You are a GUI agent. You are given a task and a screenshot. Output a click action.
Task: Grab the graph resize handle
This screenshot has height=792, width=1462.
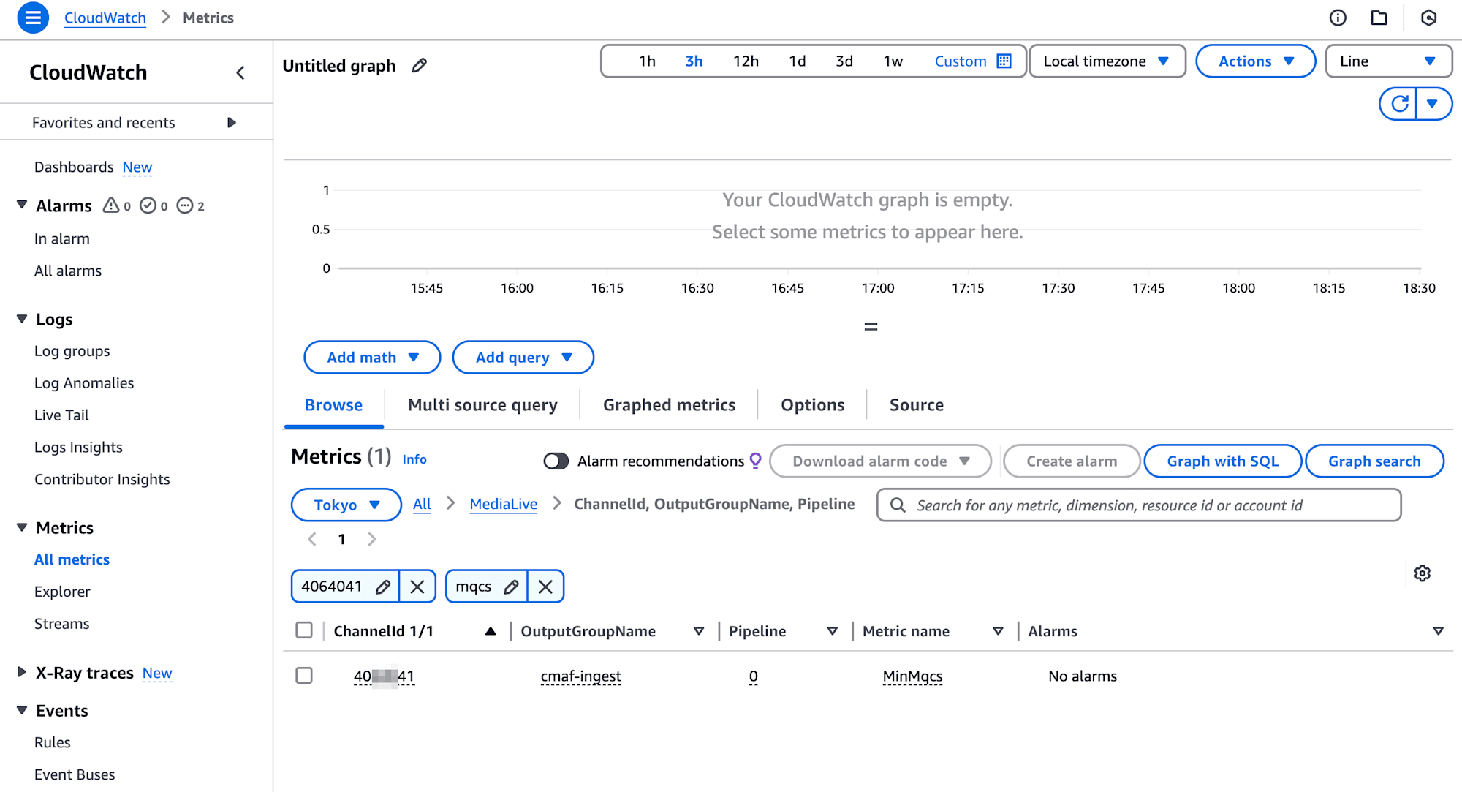(871, 327)
